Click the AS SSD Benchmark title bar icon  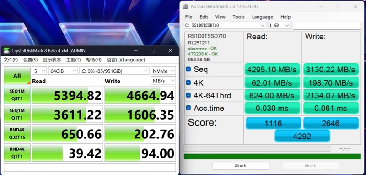[x=186, y=6]
